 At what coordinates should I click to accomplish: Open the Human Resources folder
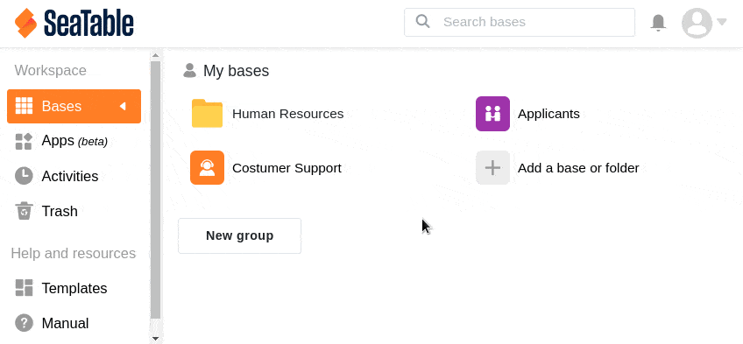click(207, 114)
